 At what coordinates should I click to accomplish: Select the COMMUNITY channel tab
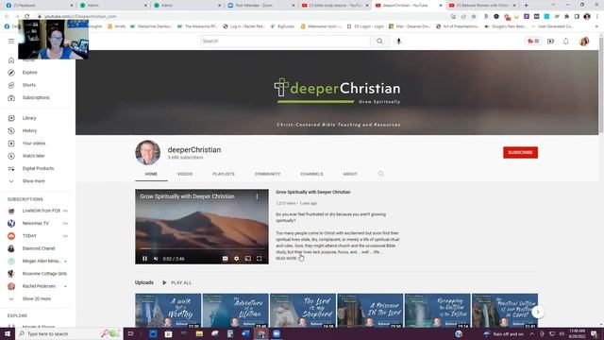point(267,174)
